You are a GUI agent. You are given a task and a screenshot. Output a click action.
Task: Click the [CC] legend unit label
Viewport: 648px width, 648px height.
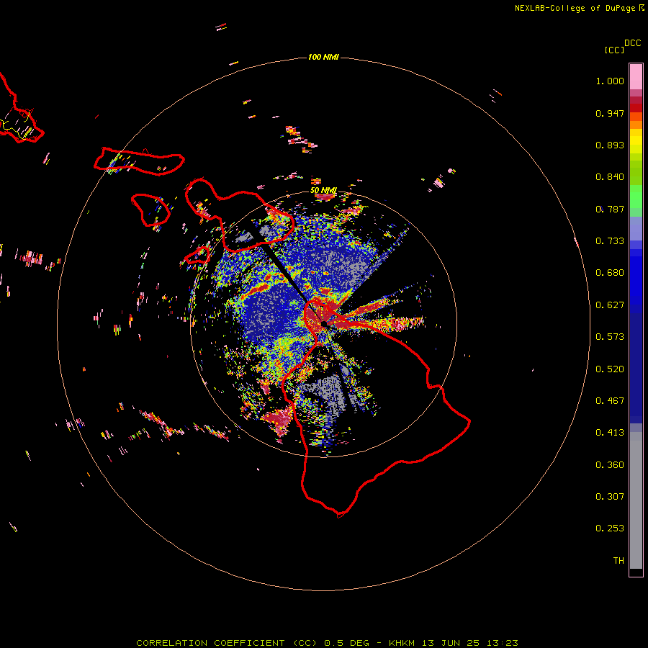click(x=614, y=50)
